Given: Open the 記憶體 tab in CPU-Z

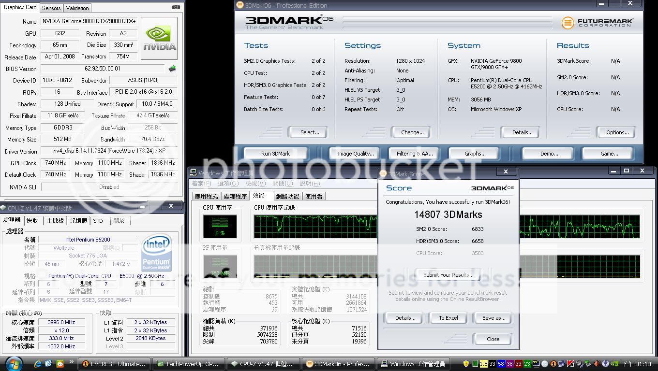Looking at the screenshot, I should tap(78, 220).
